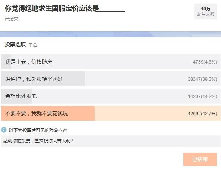Click the blue info icon beside hidden content notice
Screen dimensions: 221x169
click(4, 130)
